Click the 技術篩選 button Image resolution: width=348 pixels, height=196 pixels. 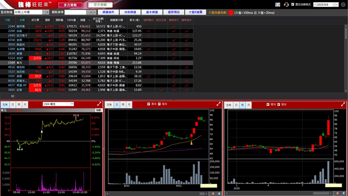(x=130, y=12)
